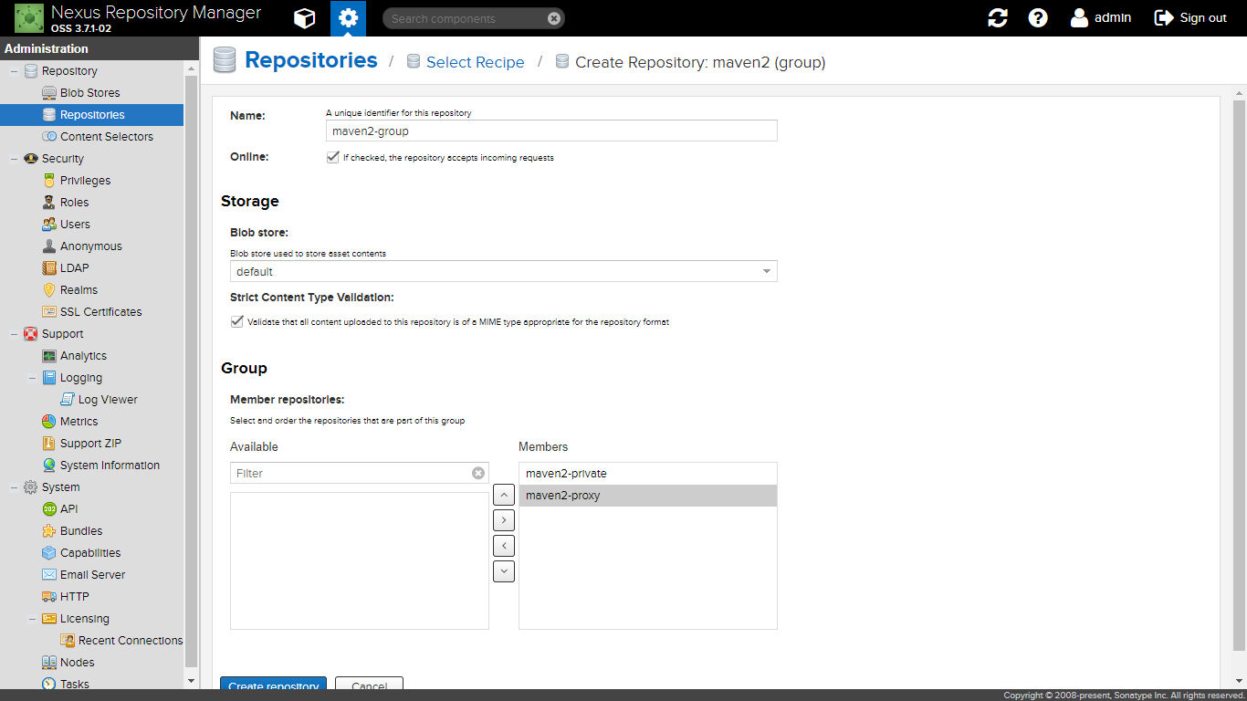Screen dimensions: 1247x701
Task: Collapse the Repository tree node
Action: pyautogui.click(x=14, y=71)
